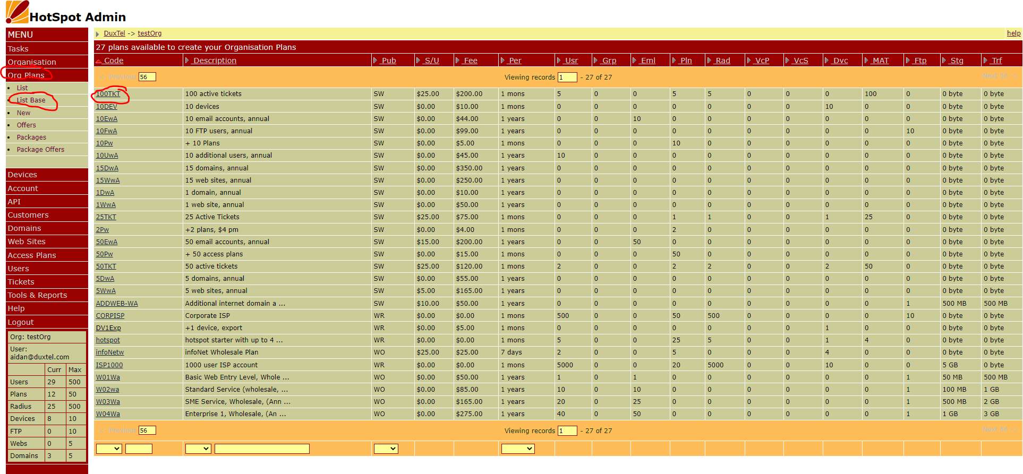Screen dimensions: 1023x474
Task: Click the testOrg breadcrumb link
Action: (149, 33)
